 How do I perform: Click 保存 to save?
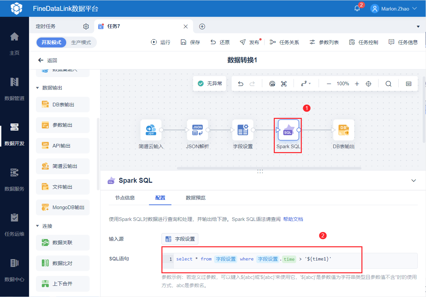coord(190,42)
